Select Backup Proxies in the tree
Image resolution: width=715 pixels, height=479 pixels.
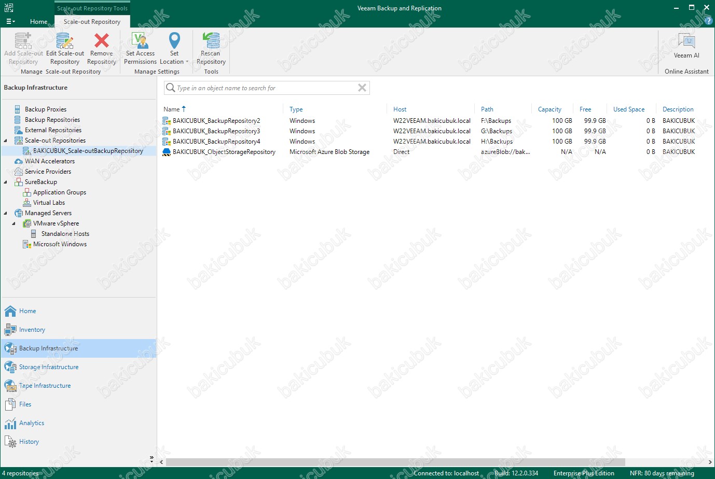[46, 109]
